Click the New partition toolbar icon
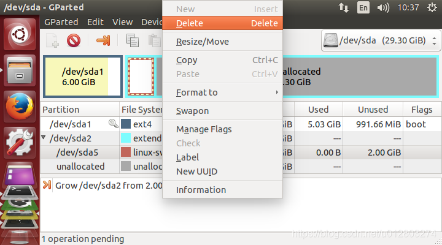The image size is (442, 245). pos(52,40)
